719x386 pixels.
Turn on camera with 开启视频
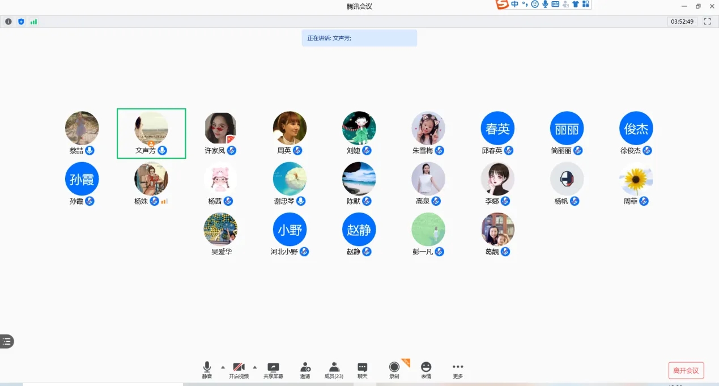point(239,367)
